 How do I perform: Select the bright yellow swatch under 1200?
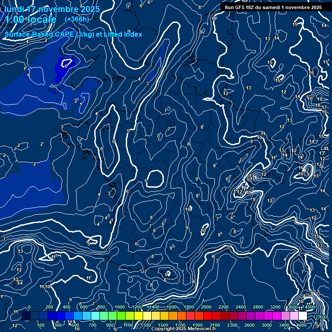pos(138,316)
